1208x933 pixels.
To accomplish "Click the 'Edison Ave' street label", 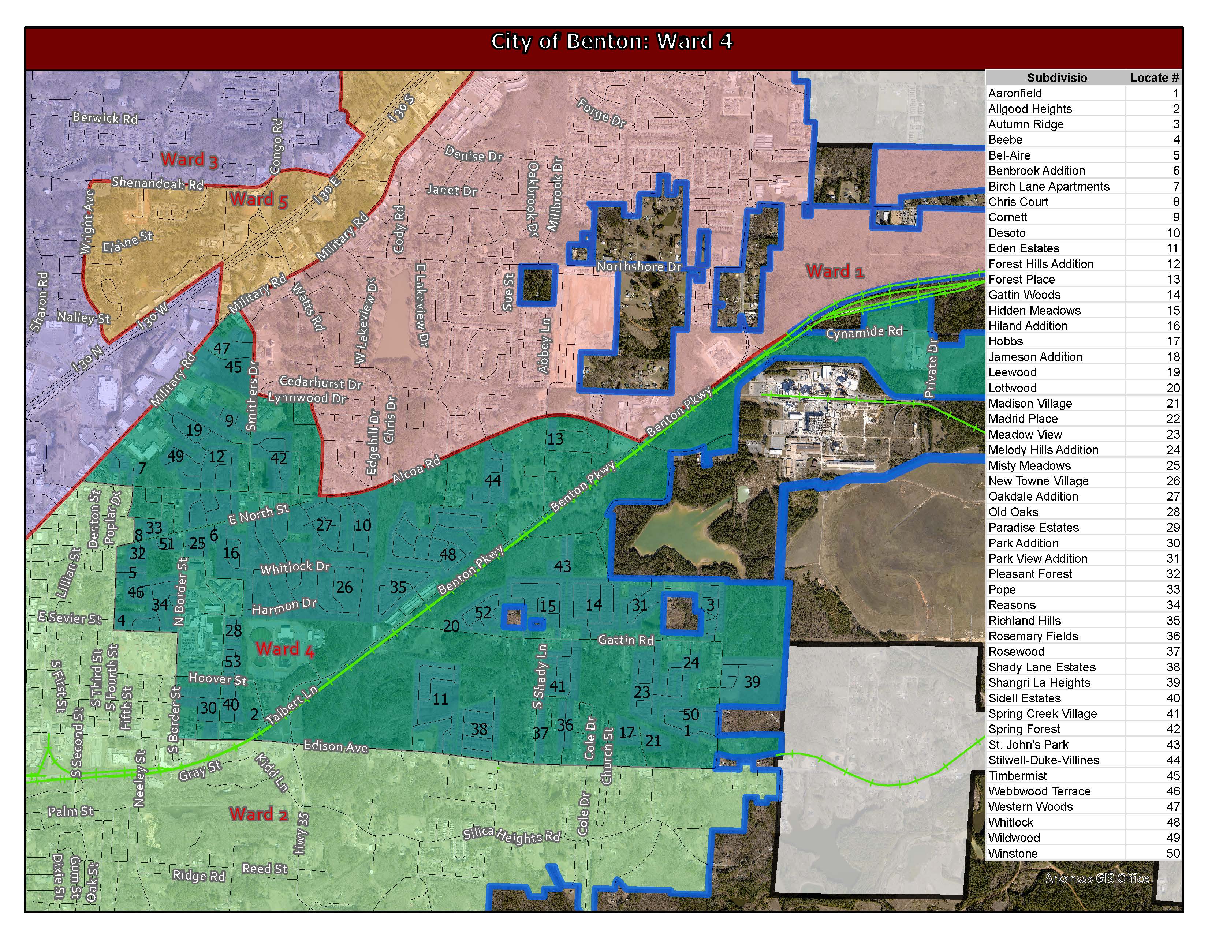I will (336, 747).
